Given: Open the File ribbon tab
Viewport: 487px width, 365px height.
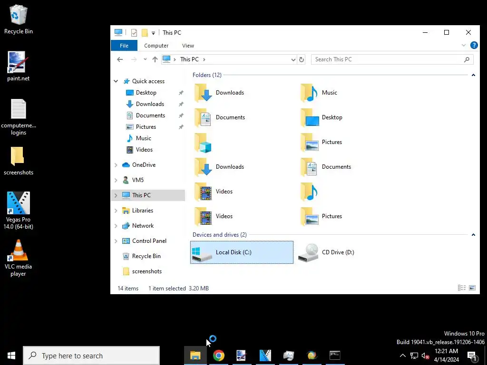Looking at the screenshot, I should click(124, 46).
